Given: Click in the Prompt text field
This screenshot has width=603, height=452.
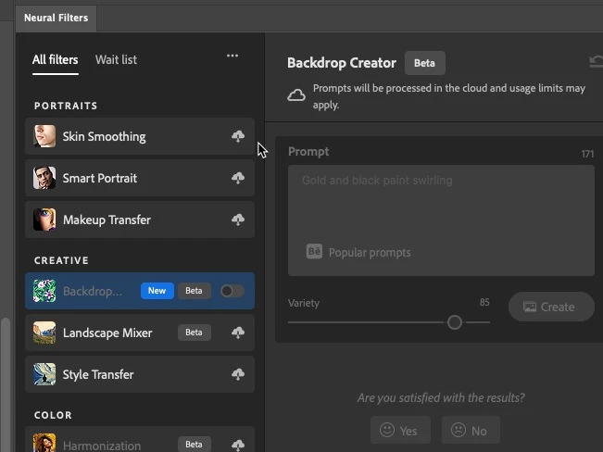Looking at the screenshot, I should [x=441, y=220].
